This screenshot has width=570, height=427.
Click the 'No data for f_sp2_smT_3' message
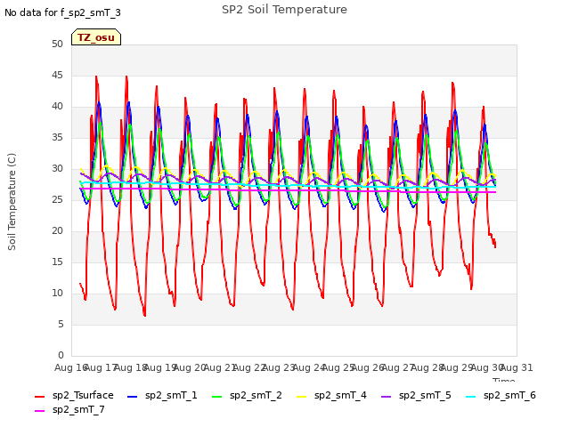(x=62, y=12)
